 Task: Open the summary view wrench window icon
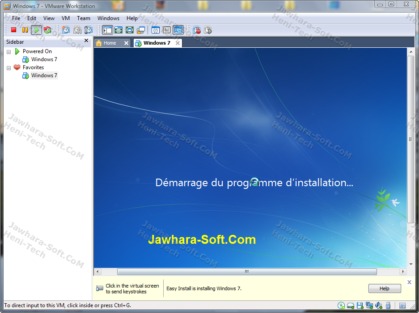(156, 30)
